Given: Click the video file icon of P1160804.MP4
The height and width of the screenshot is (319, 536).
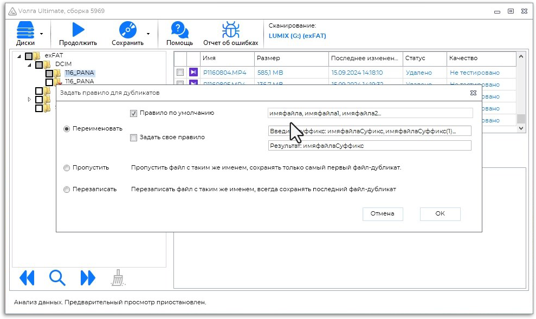Looking at the screenshot, I should (x=193, y=73).
